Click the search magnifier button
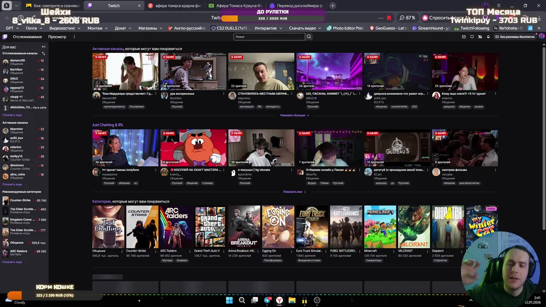Image resolution: width=546 pixels, height=307 pixels. tap(309, 37)
